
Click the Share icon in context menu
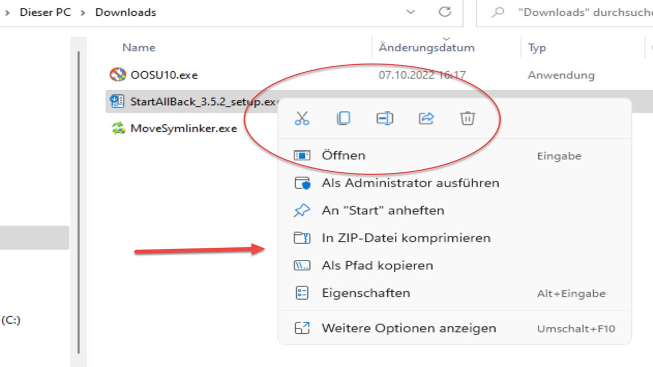tap(426, 118)
